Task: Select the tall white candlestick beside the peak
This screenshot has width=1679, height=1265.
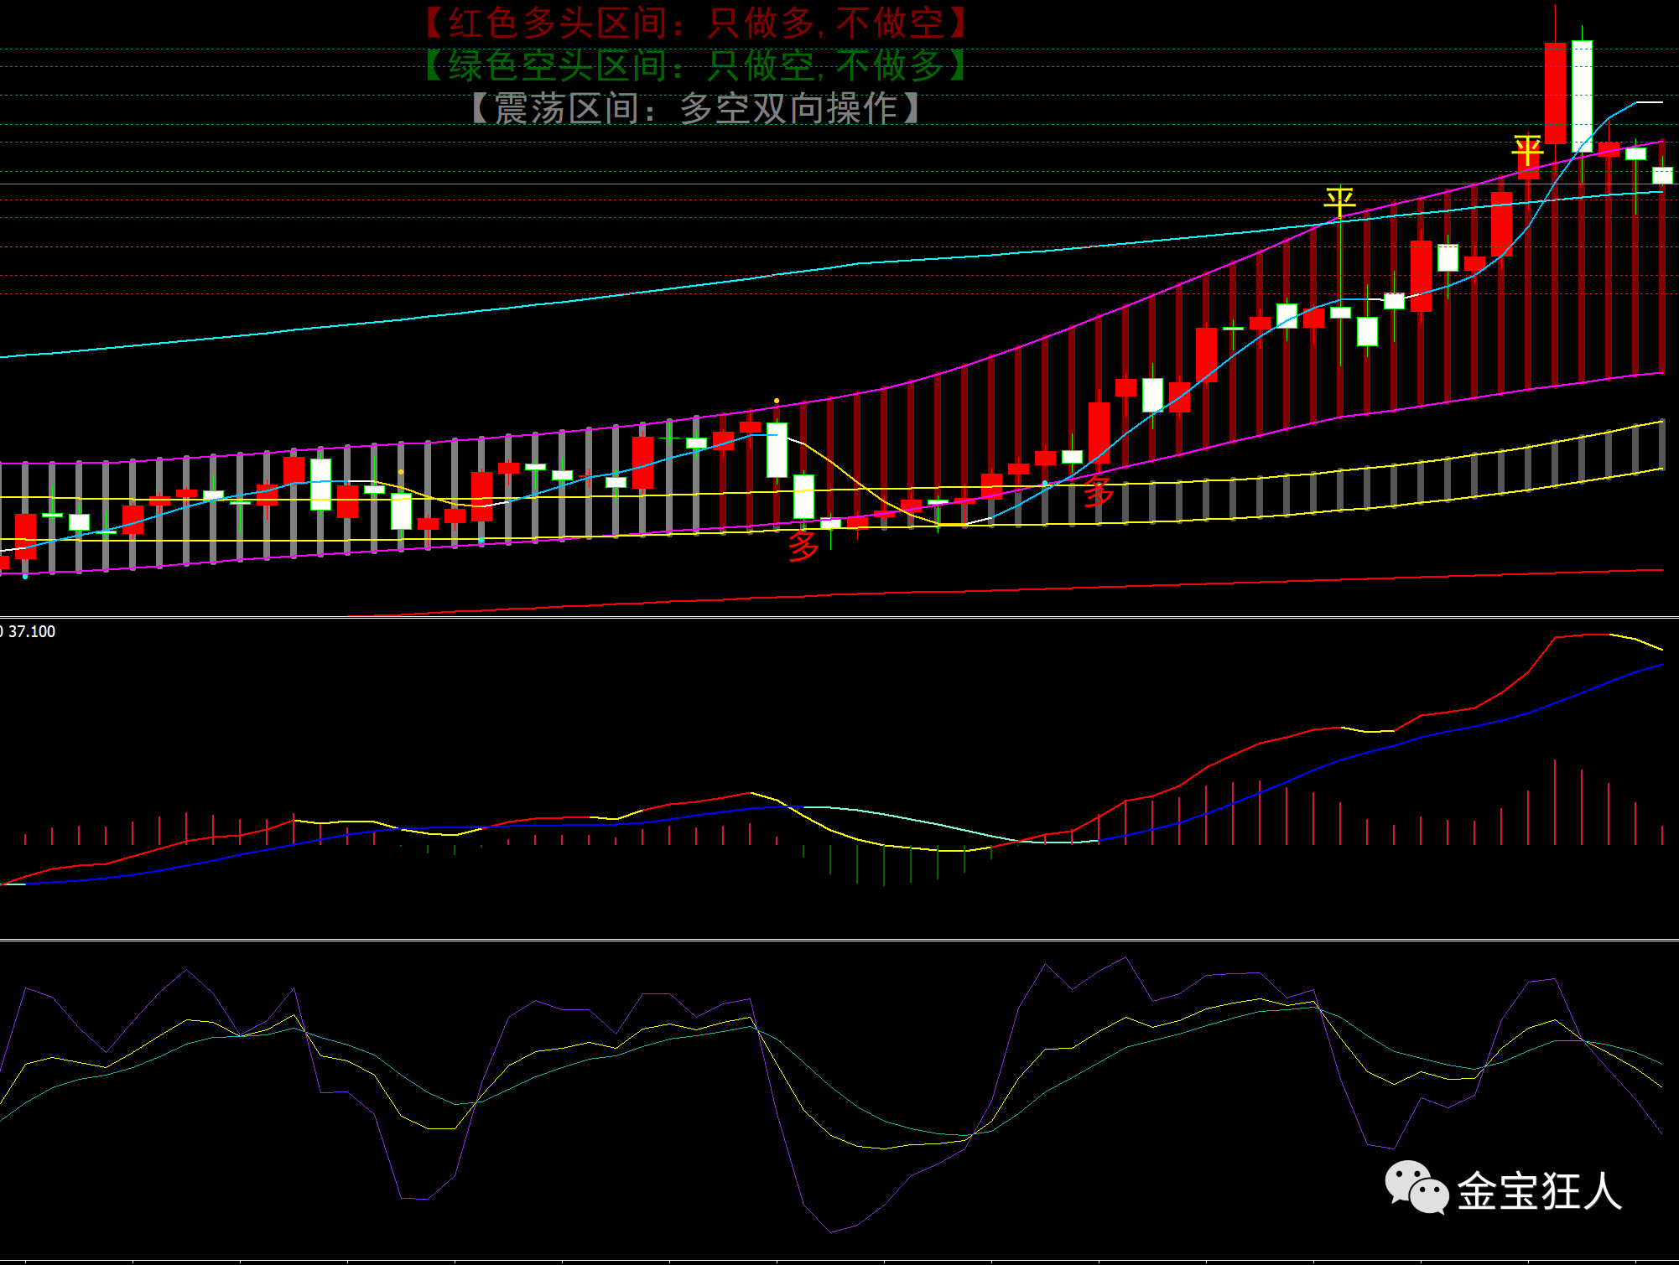Action: 1582,96
